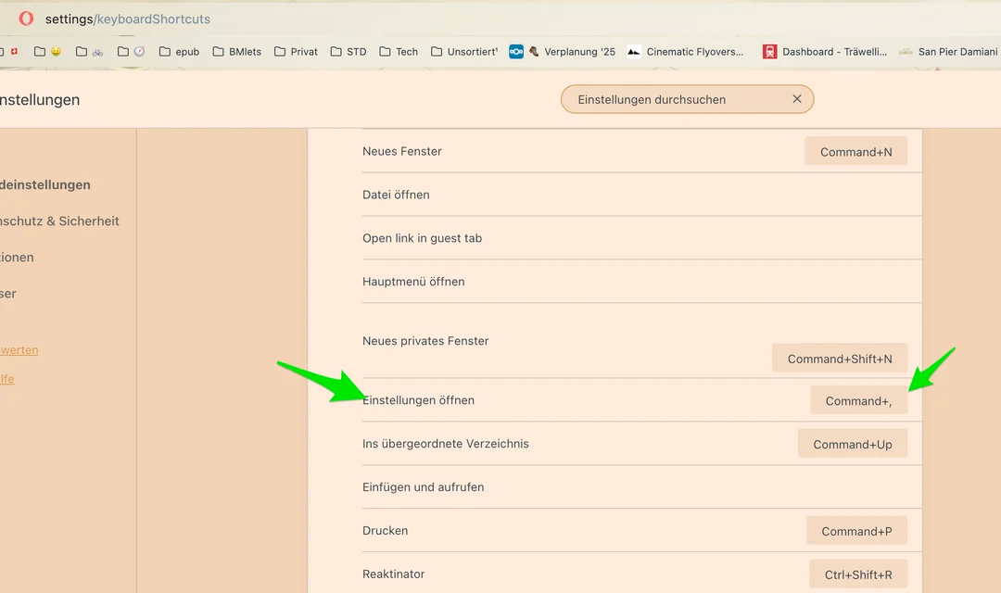This screenshot has width=1001, height=593.
Task: Select Datenschutz & Sicherheit in sidebar
Action: click(59, 221)
